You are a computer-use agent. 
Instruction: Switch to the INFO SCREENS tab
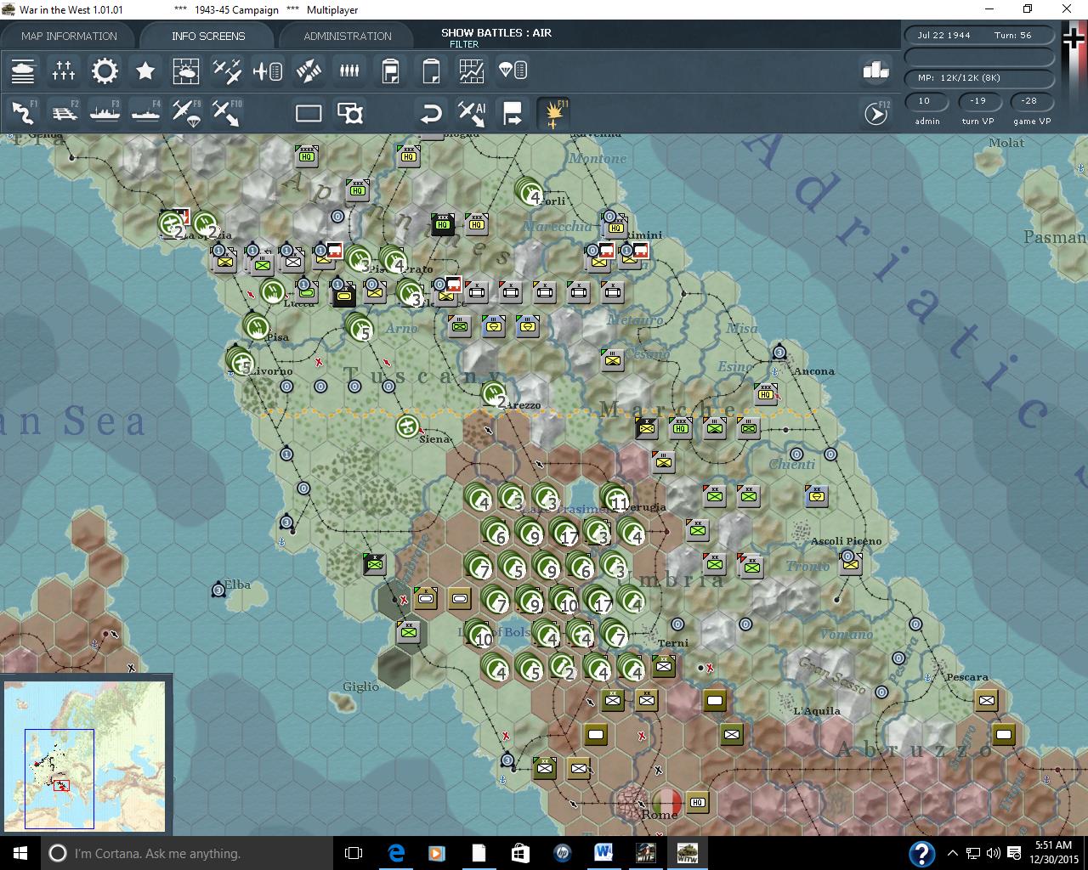(x=208, y=36)
